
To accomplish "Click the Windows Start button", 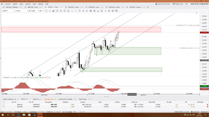I will pyautogui.click(x=3, y=115).
